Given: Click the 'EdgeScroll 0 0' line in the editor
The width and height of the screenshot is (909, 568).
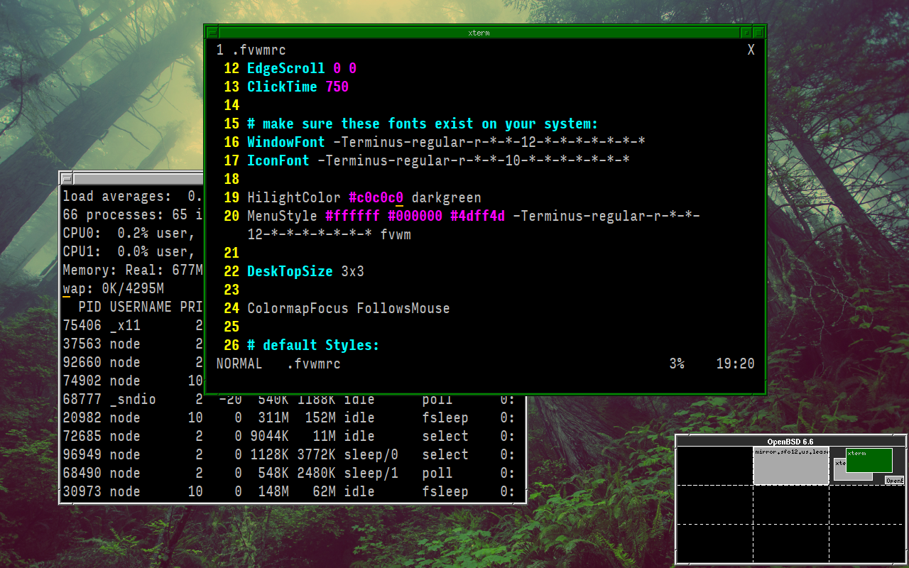Looking at the screenshot, I should pyautogui.click(x=302, y=69).
